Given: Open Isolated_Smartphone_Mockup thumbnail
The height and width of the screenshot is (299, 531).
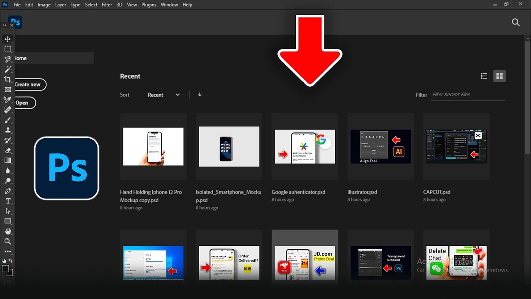Looking at the screenshot, I should (229, 146).
